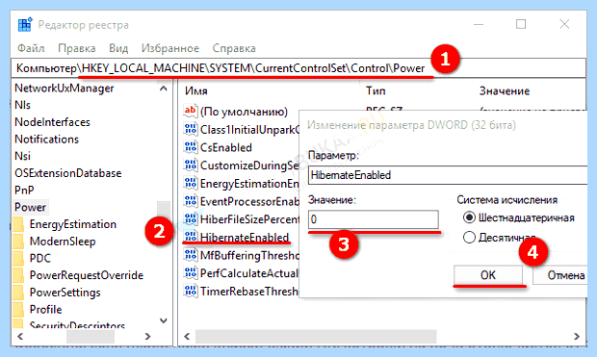The height and width of the screenshot is (357, 597).
Task: Select the Nsi key in tree
Action: click(x=22, y=156)
